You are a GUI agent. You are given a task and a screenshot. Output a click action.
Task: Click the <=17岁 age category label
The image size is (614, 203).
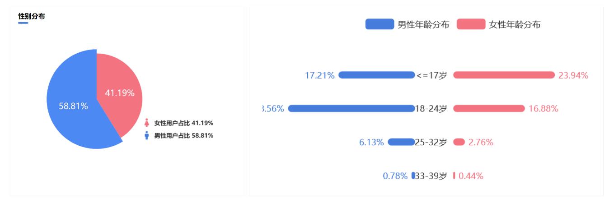coord(432,75)
